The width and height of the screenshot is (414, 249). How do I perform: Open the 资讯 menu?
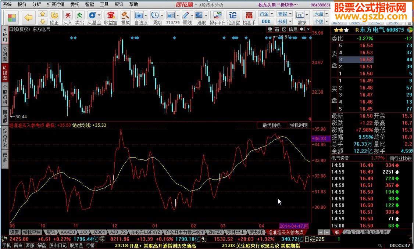point(119,4)
